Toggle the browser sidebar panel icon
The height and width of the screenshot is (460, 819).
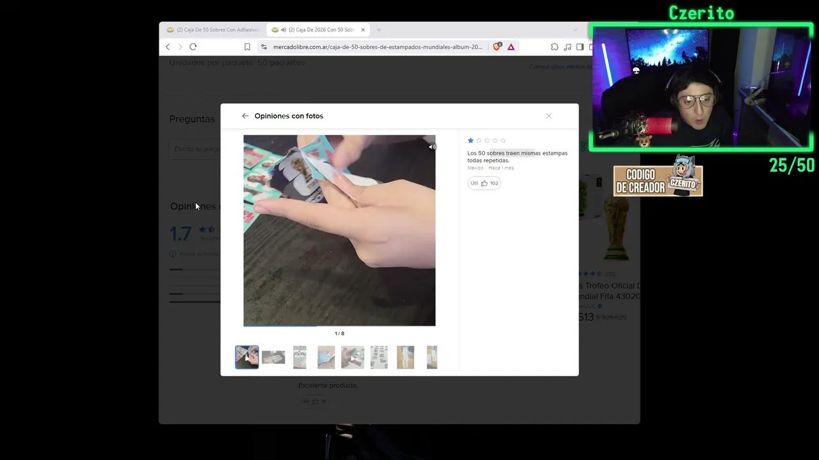pyautogui.click(x=580, y=47)
